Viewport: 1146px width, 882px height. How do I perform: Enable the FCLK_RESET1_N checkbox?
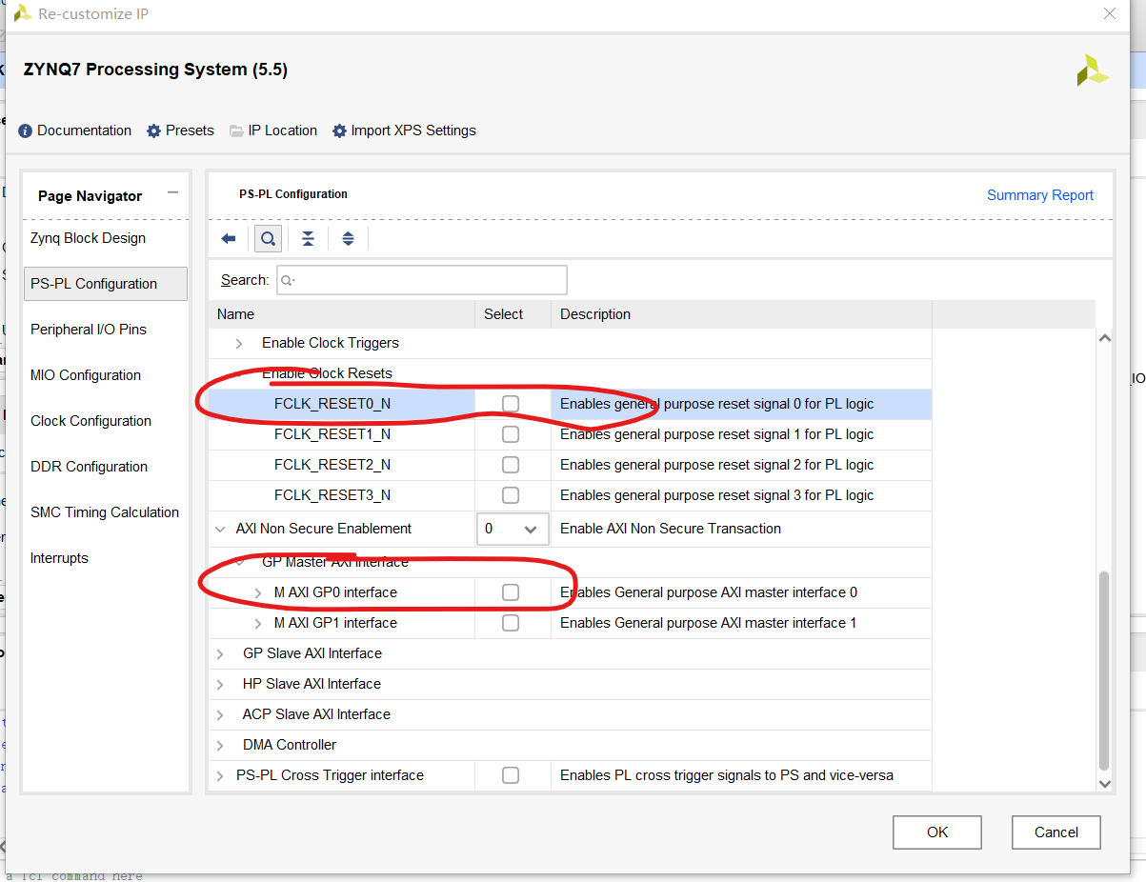(511, 434)
